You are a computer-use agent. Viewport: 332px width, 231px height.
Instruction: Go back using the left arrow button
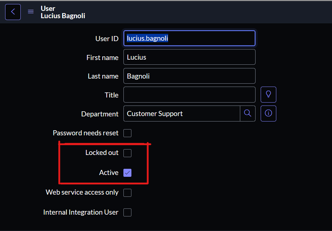point(13,12)
